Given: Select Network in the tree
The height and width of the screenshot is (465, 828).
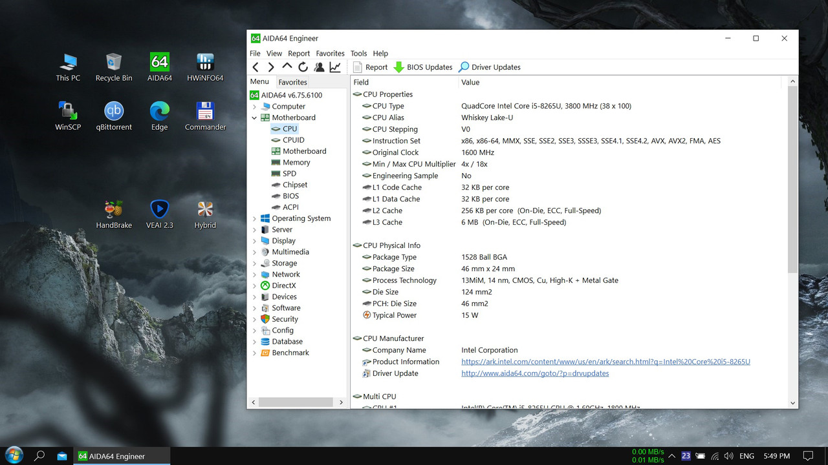Looking at the screenshot, I should [x=286, y=274].
